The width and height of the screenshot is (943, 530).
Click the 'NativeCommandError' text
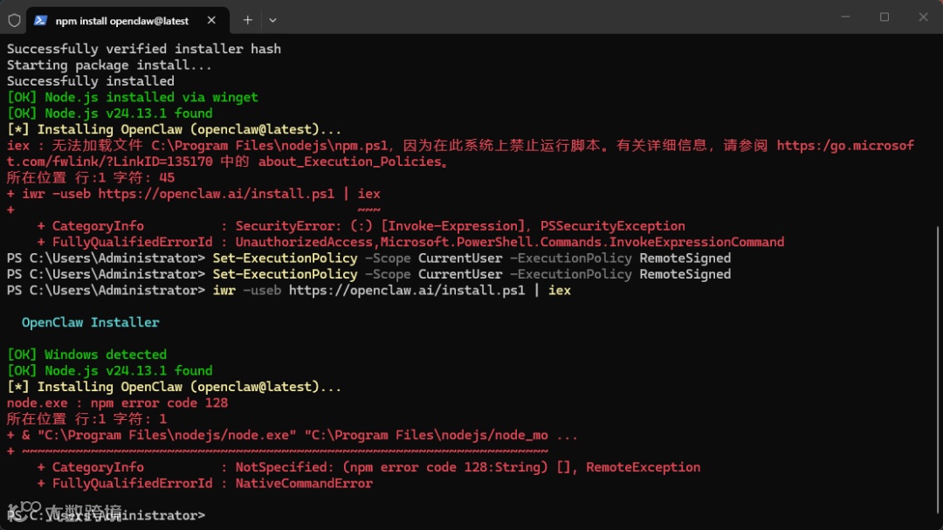(304, 483)
